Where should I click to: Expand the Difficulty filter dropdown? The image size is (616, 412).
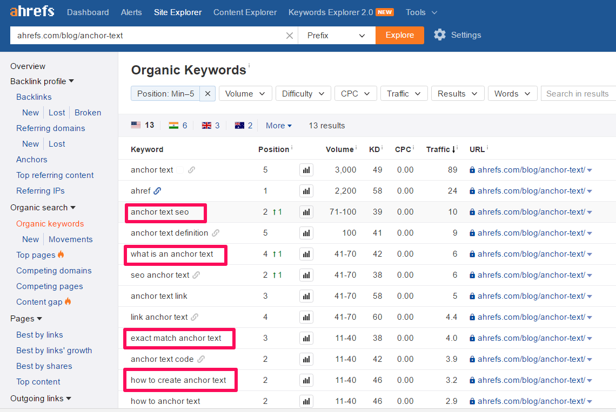pyautogui.click(x=303, y=94)
